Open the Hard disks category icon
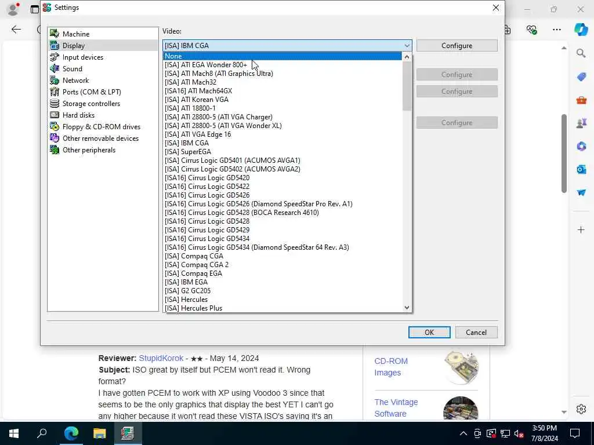 click(55, 115)
